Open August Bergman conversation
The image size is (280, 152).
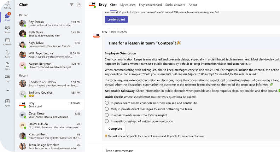point(49,65)
